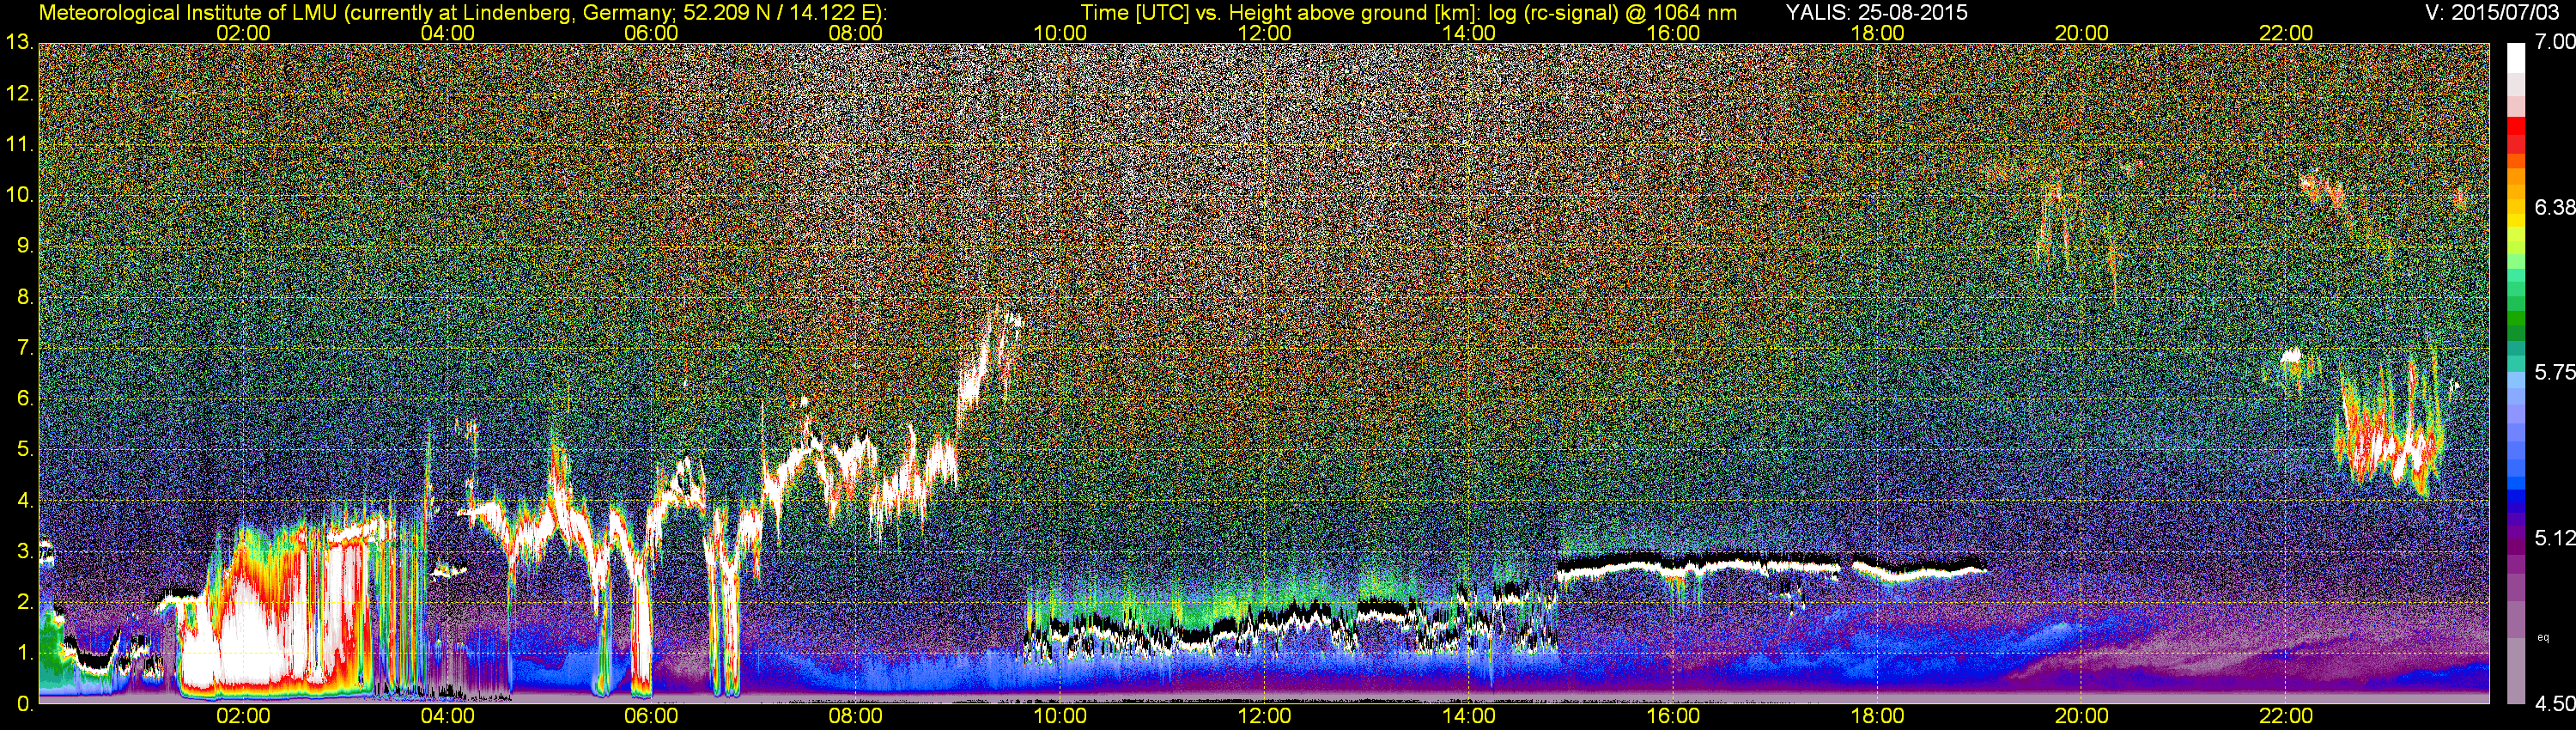Click the height axis label '13.'

tap(20, 43)
